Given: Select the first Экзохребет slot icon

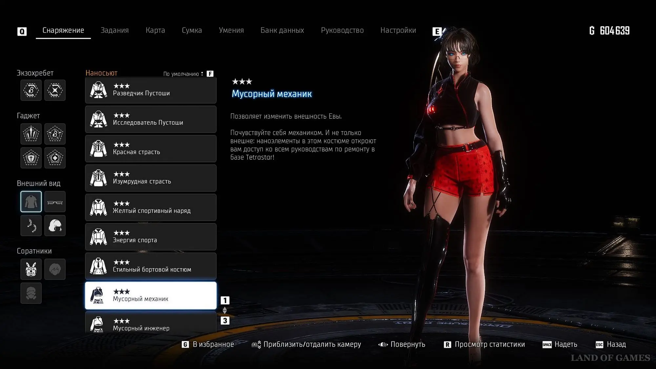Looking at the screenshot, I should coord(31,90).
